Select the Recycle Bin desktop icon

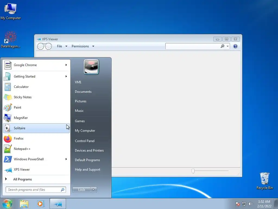pyautogui.click(x=264, y=181)
